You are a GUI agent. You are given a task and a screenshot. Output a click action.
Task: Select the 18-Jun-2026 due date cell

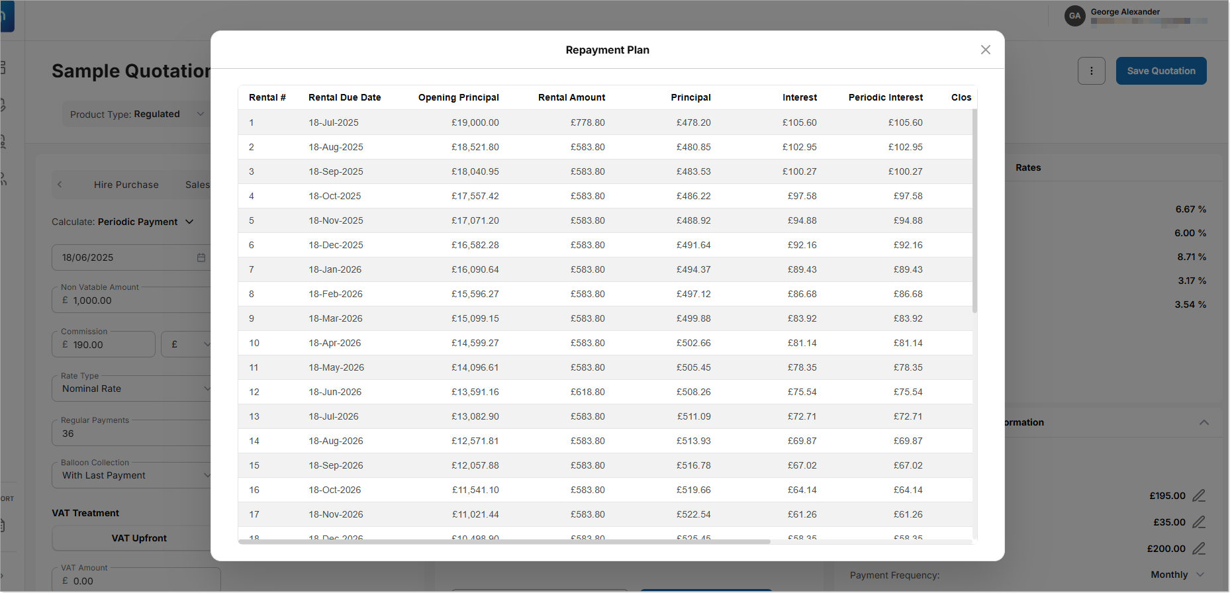[335, 392]
